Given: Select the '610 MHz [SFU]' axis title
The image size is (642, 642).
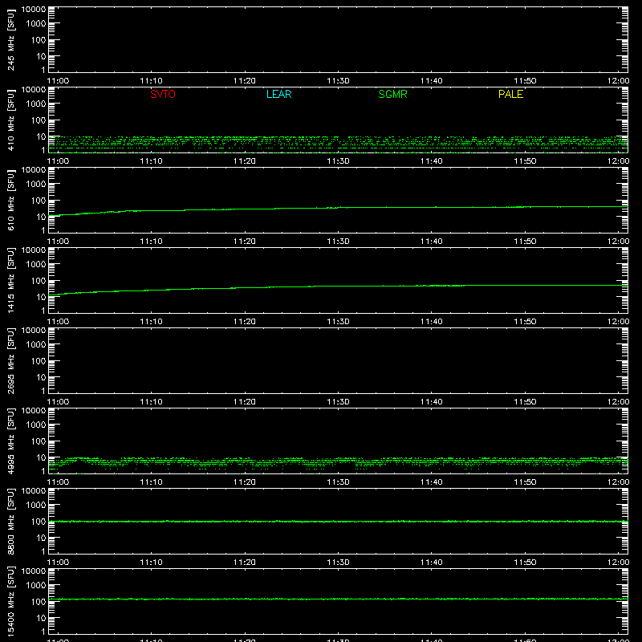Looking at the screenshot, I should tap(10, 200).
